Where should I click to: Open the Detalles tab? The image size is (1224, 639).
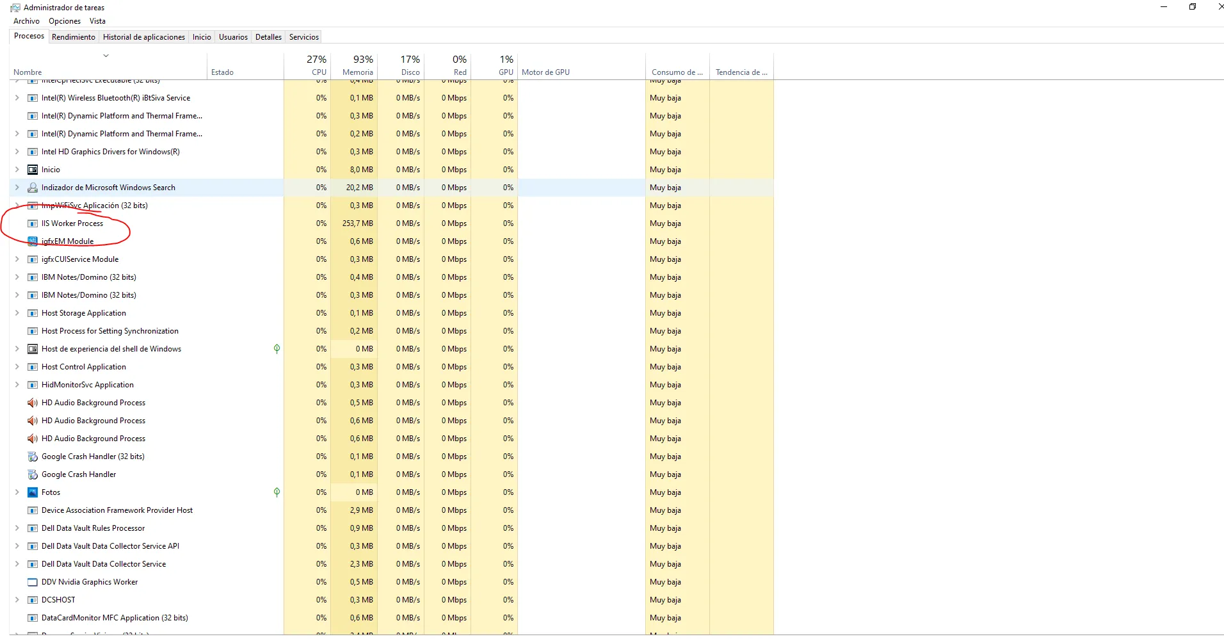tap(268, 37)
